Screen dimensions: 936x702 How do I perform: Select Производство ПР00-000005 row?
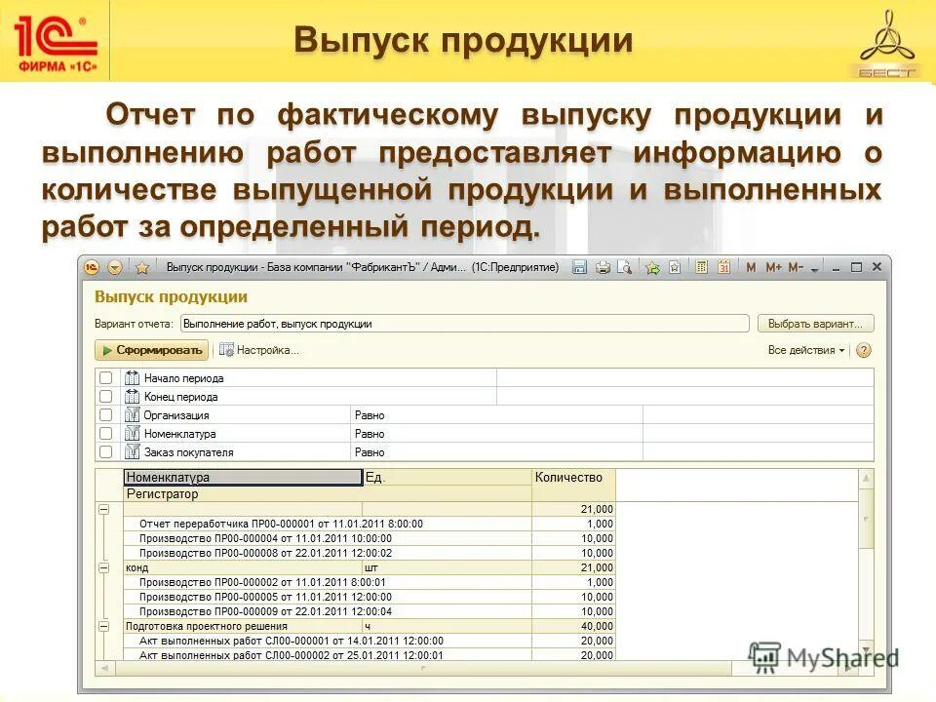point(369,597)
